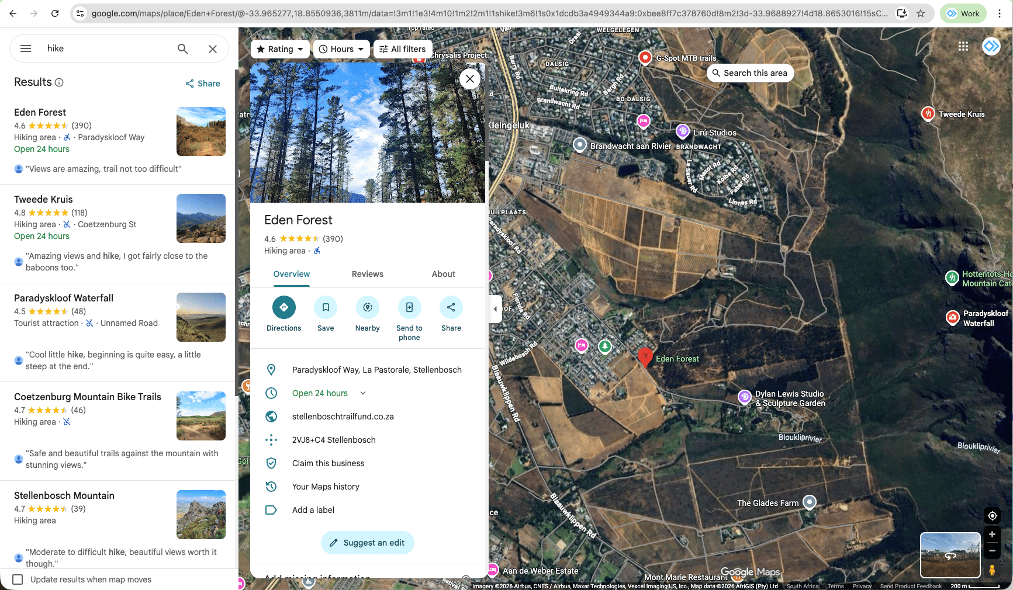Switch to the About tab
Viewport: 1013px width, 590px height.
pos(444,274)
